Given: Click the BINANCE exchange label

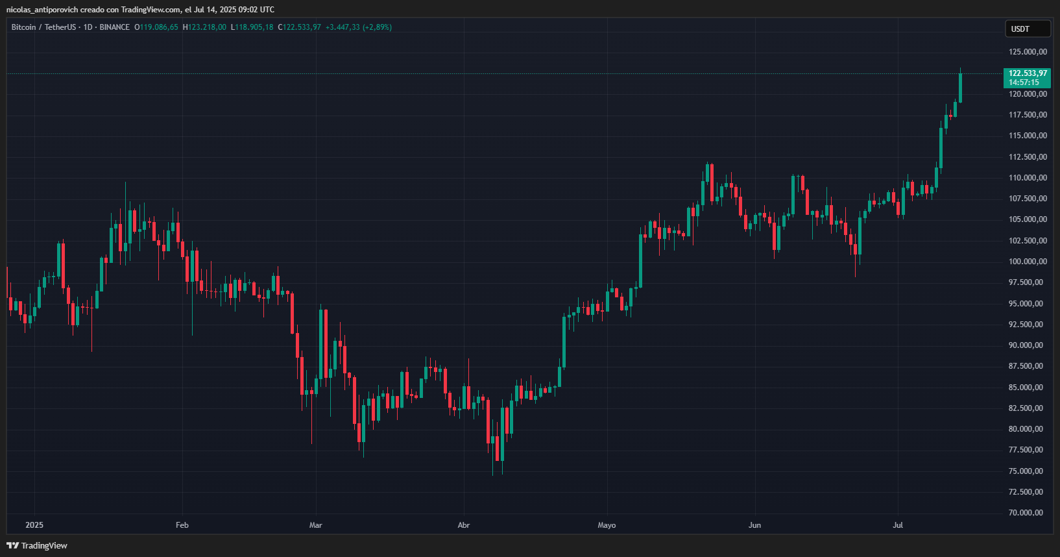Looking at the screenshot, I should click(x=115, y=27).
